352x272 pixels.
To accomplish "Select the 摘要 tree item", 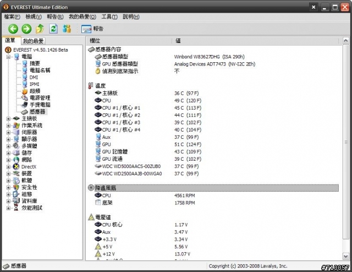I will [x=35, y=63].
